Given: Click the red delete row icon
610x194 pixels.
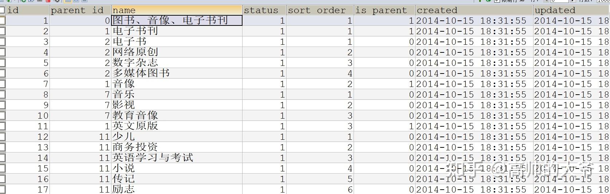Looking at the screenshot, I should pos(48,1).
